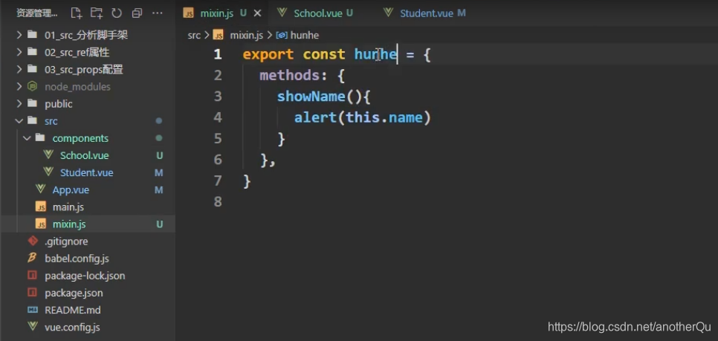This screenshot has height=341, width=718.
Task: Switch to the School.vue tab
Action: click(318, 13)
